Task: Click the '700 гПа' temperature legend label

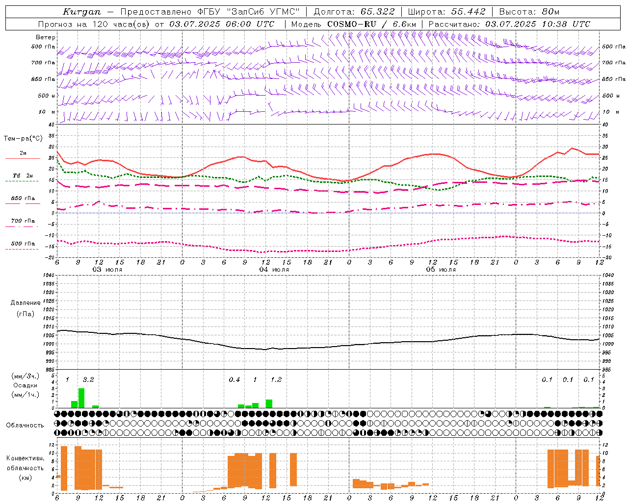Action: [23, 221]
